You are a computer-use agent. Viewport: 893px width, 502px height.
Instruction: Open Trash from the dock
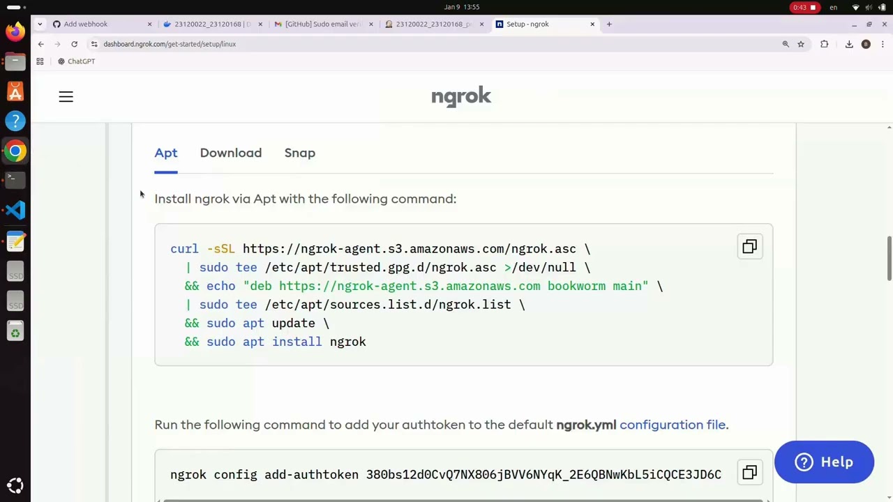15,331
